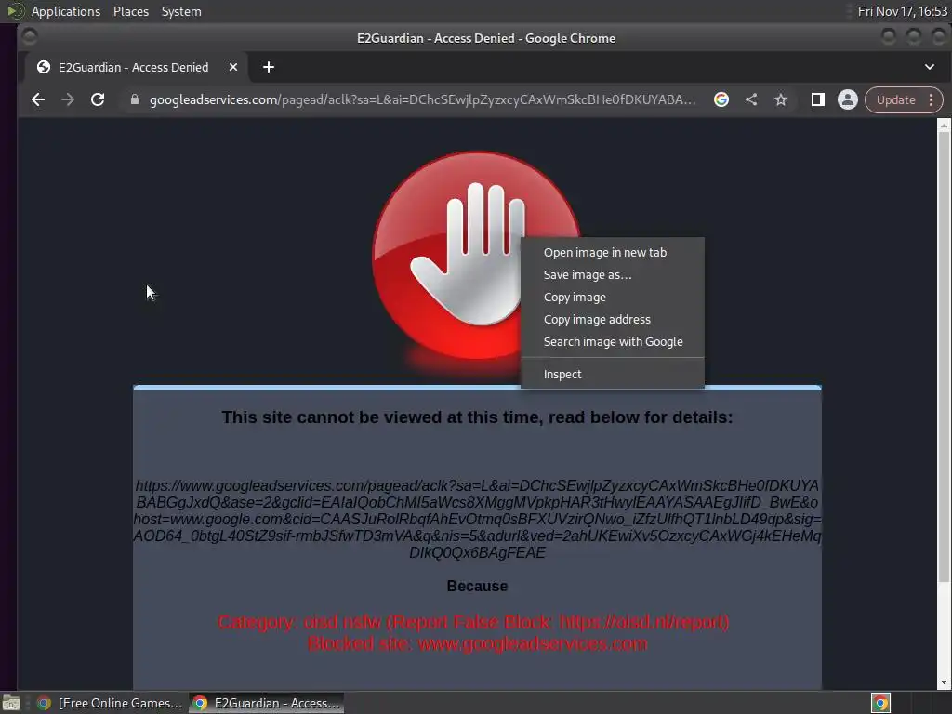Click Chrome icon in system tray
This screenshot has height=714, width=952.
click(880, 703)
